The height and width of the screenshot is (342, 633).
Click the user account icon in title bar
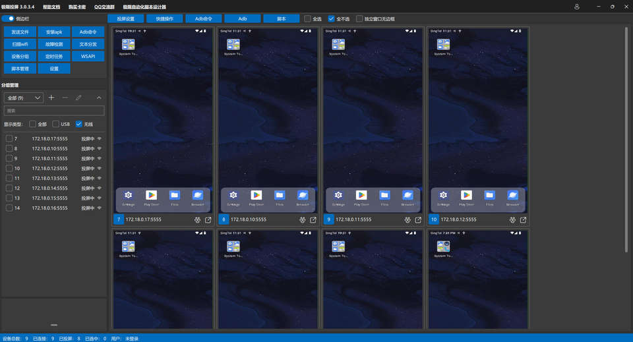click(x=578, y=6)
